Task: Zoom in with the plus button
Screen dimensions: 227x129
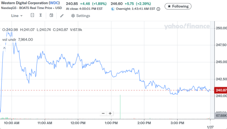Action: 110,113
